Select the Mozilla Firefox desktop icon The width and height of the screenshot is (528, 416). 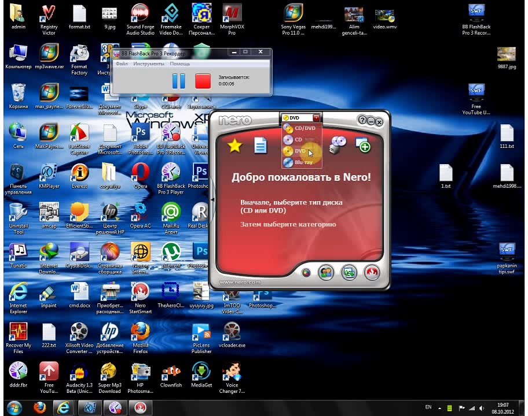(x=141, y=338)
